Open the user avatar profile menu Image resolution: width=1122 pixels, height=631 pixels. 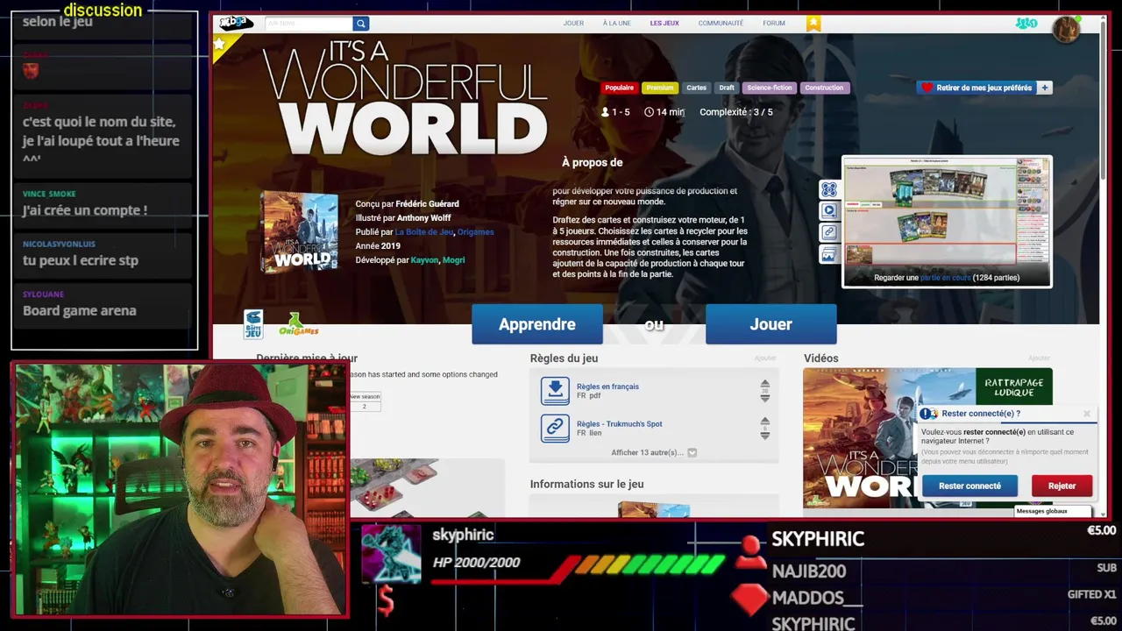click(1066, 29)
